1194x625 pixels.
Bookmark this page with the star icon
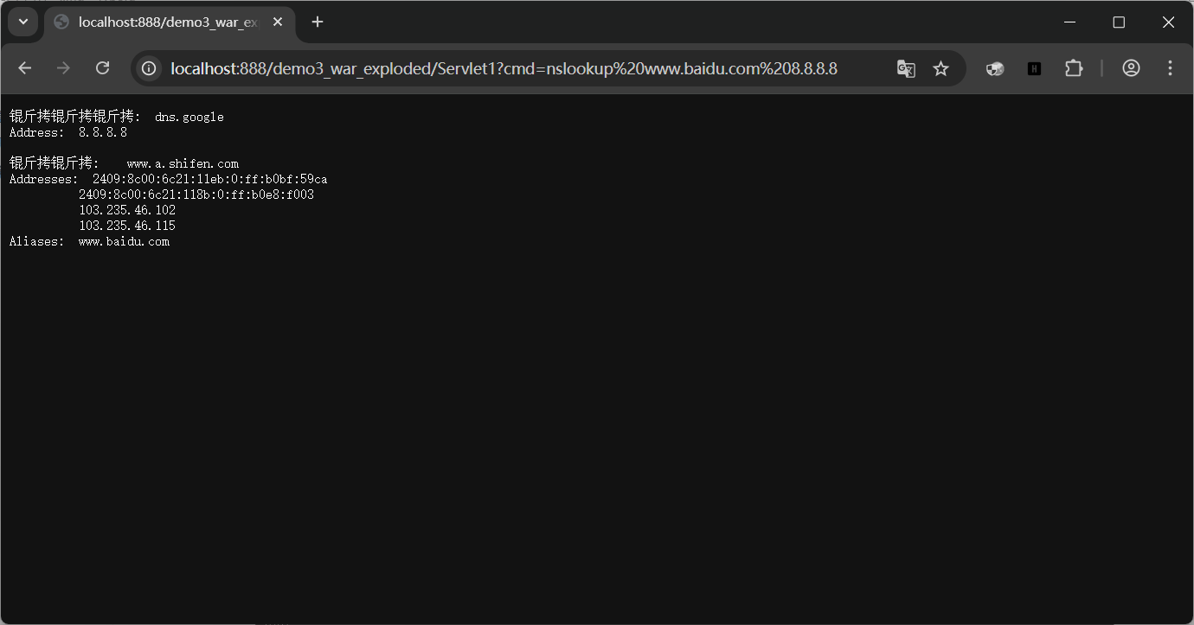940,68
